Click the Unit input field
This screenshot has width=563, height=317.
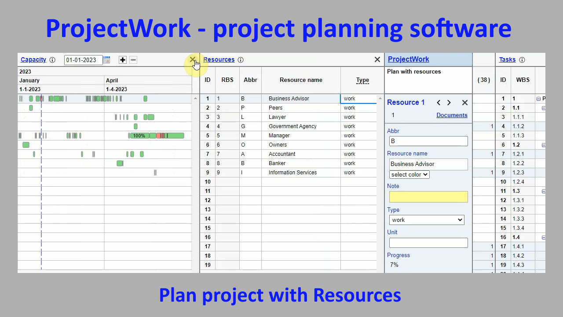tap(428, 243)
